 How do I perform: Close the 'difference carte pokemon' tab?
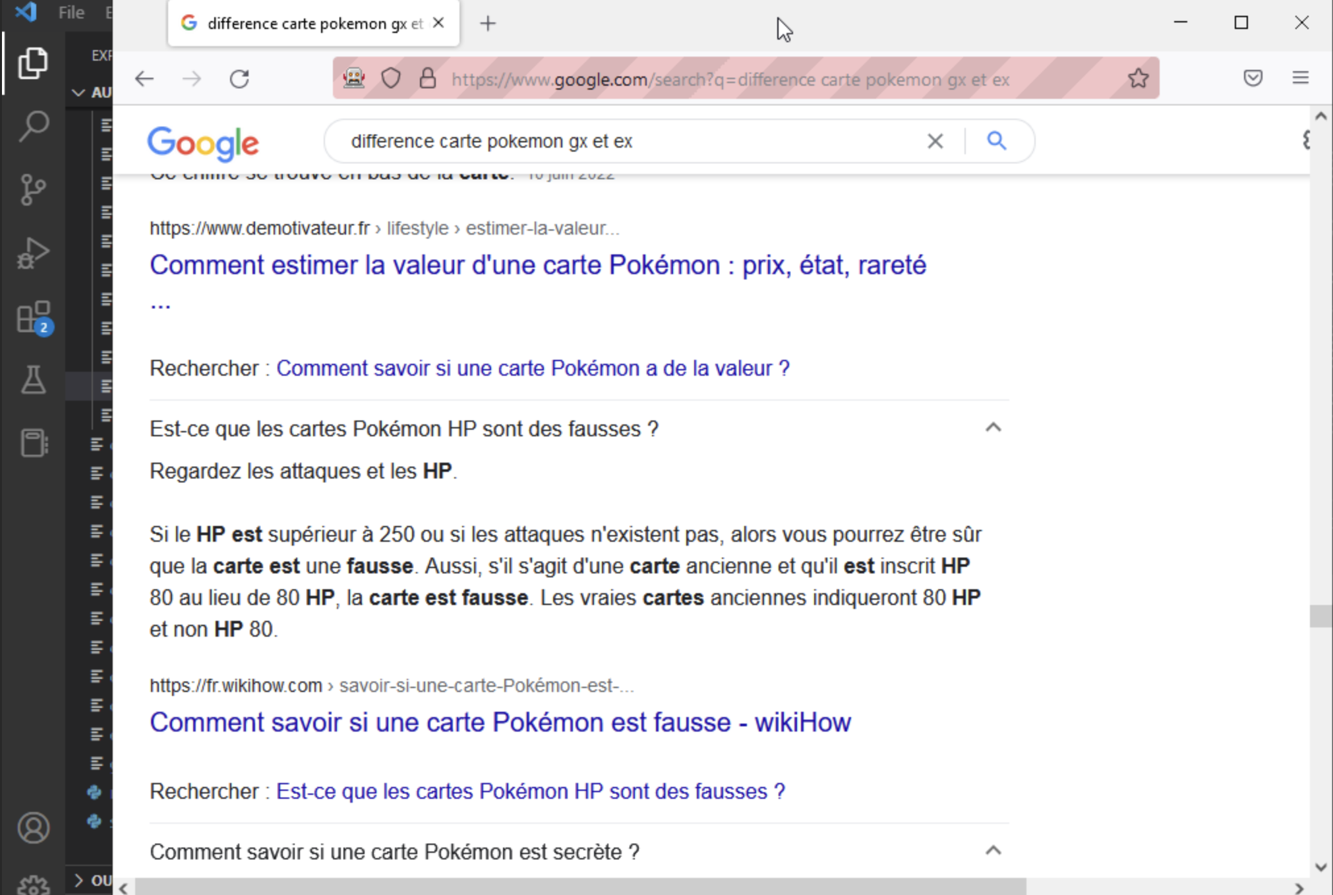click(438, 23)
